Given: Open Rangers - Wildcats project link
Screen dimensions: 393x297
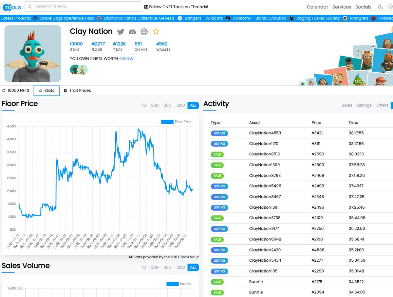Looking at the screenshot, I should 203,18.
